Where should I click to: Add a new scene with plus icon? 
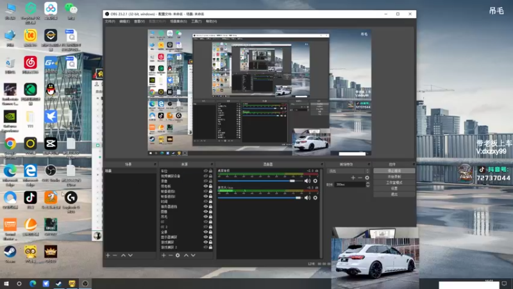point(108,255)
